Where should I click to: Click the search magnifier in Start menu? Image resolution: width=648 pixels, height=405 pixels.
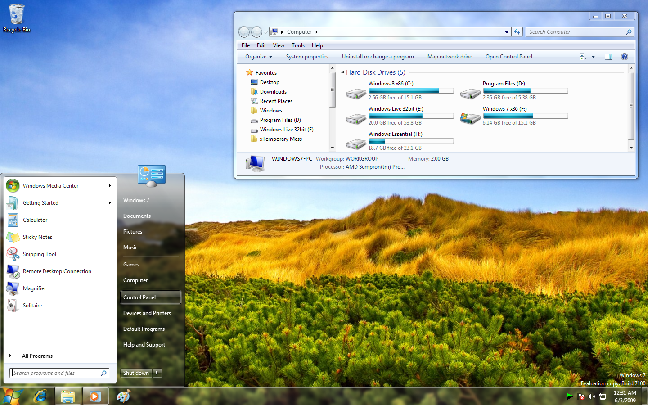pos(103,373)
